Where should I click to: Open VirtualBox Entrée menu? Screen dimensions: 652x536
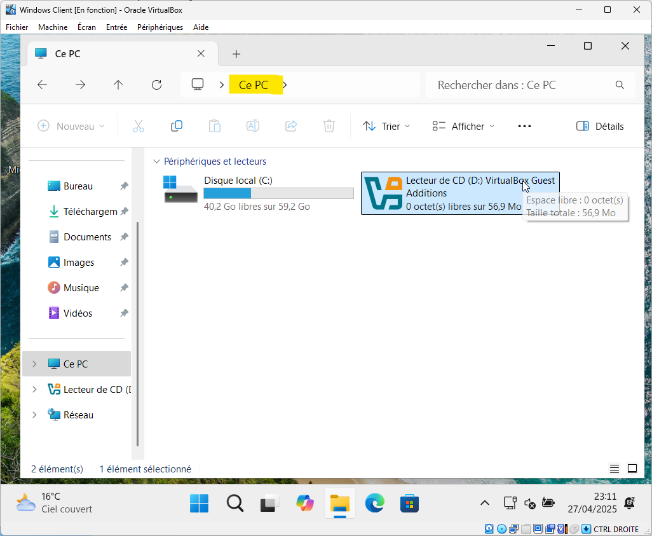[x=116, y=27]
